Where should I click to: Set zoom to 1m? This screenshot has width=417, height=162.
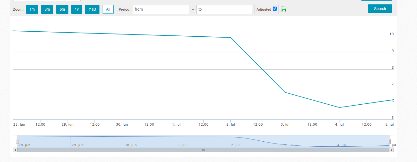pos(32,9)
